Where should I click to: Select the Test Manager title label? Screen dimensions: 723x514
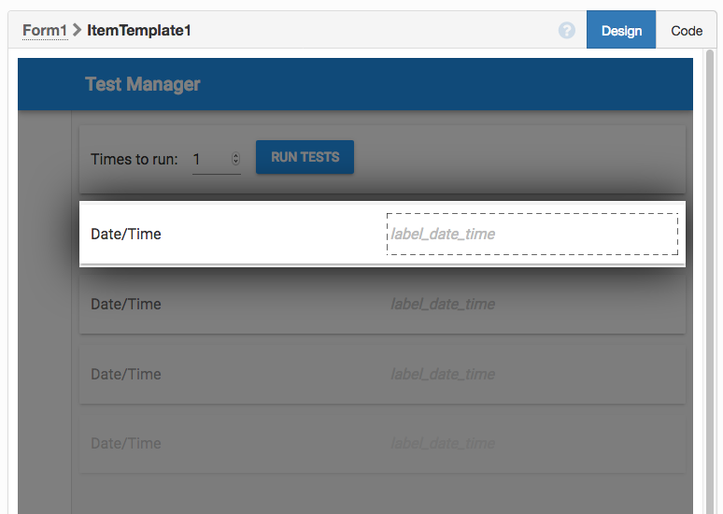143,84
